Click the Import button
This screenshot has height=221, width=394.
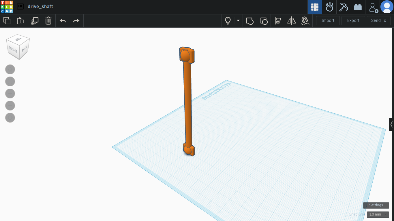(x=328, y=21)
